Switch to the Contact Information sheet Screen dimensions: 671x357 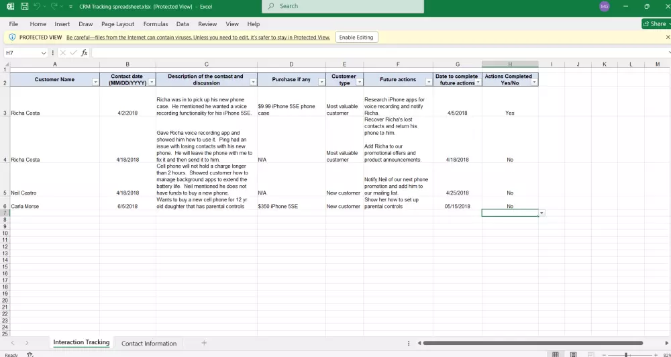(x=149, y=343)
